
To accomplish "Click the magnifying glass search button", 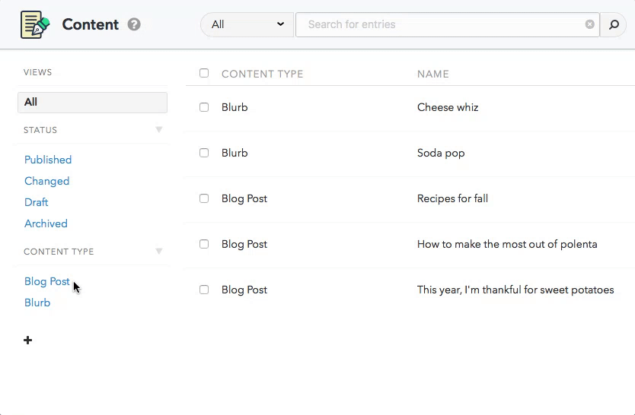I will tap(613, 24).
